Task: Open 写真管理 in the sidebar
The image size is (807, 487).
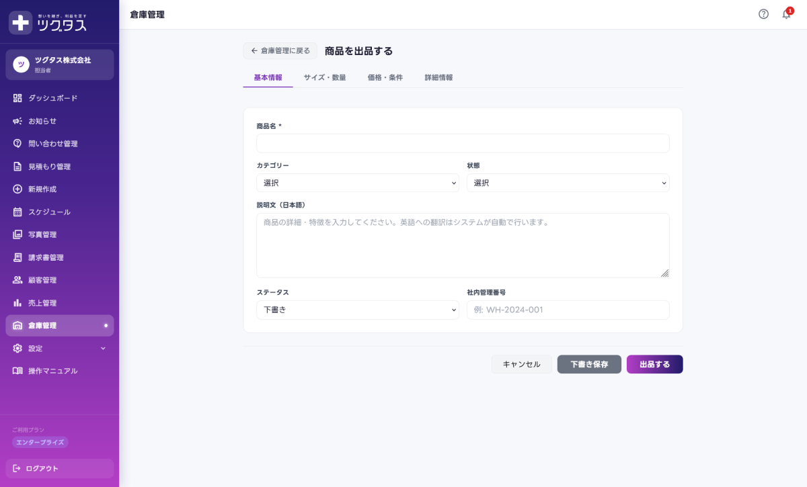Action: tap(60, 234)
